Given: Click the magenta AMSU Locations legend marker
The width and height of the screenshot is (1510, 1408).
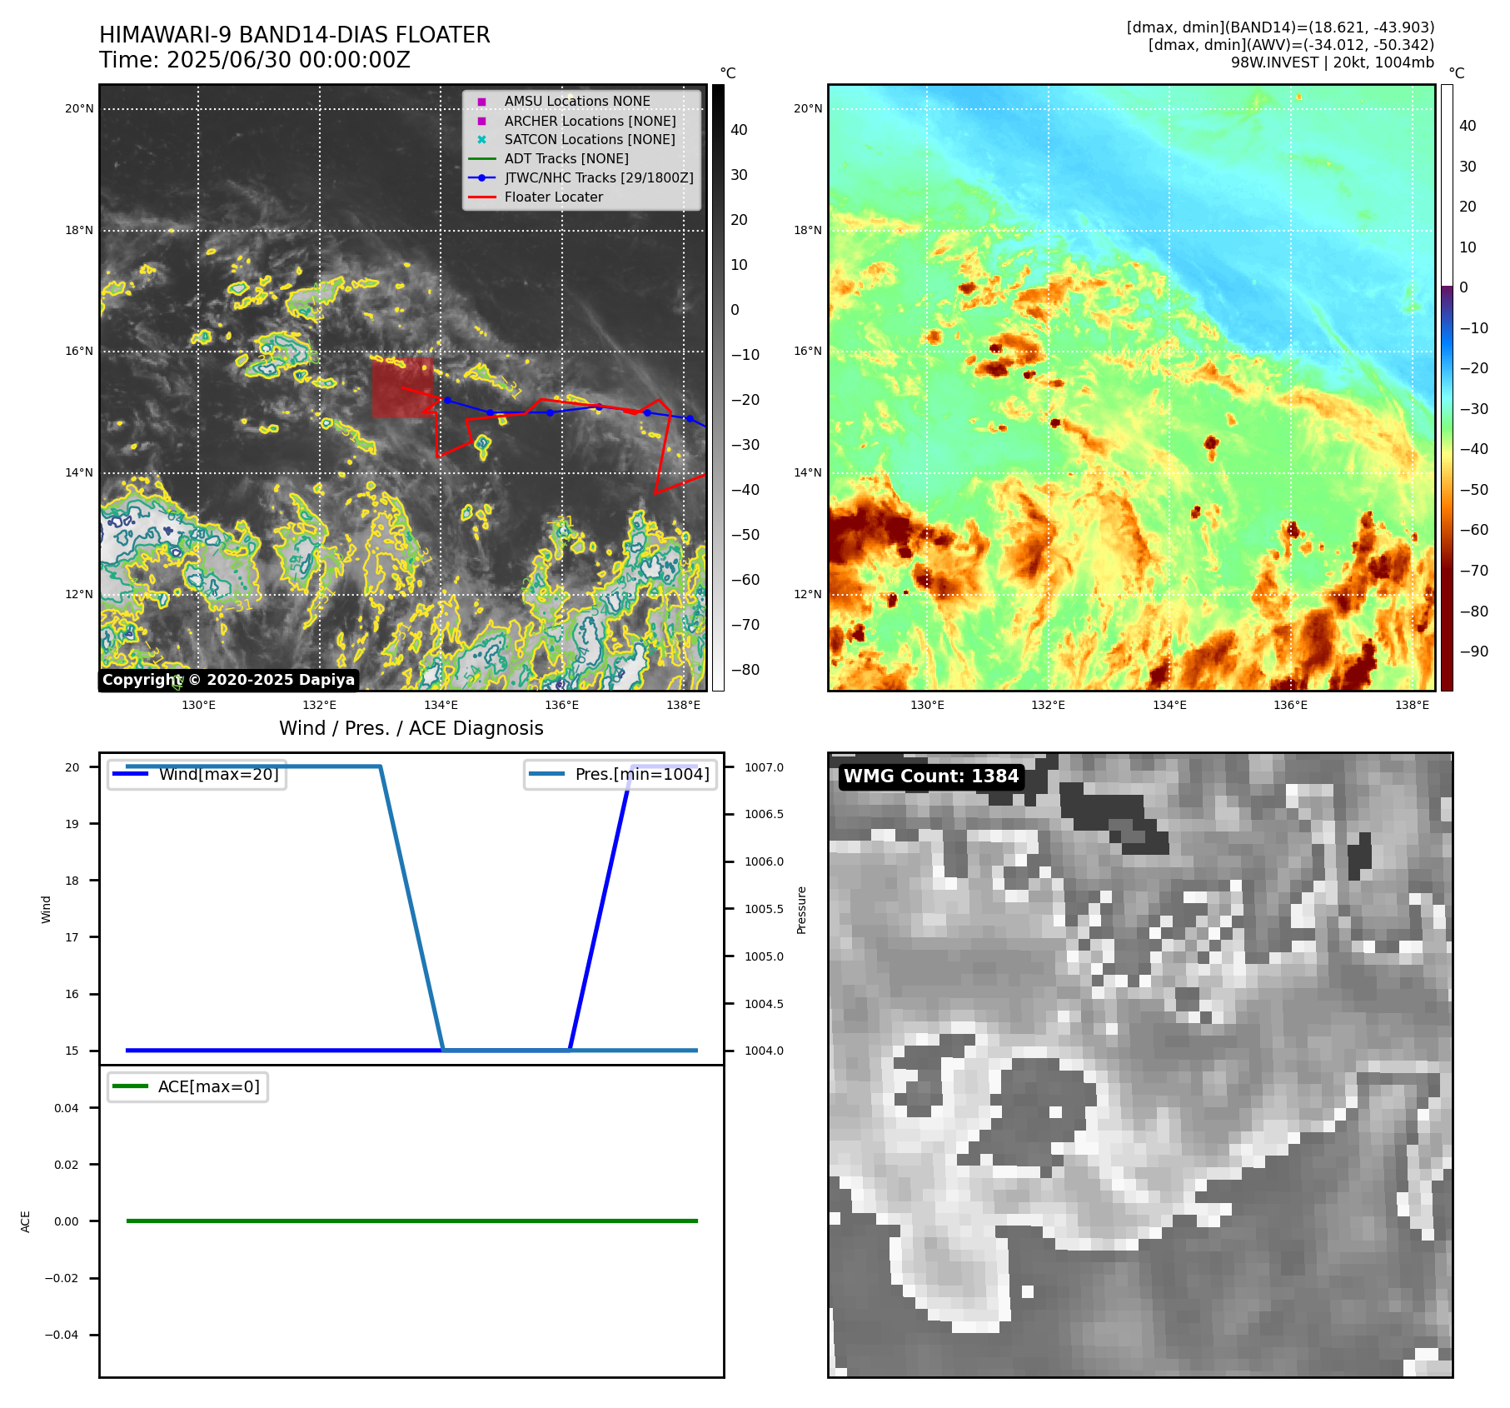Looking at the screenshot, I should pos(481,102).
